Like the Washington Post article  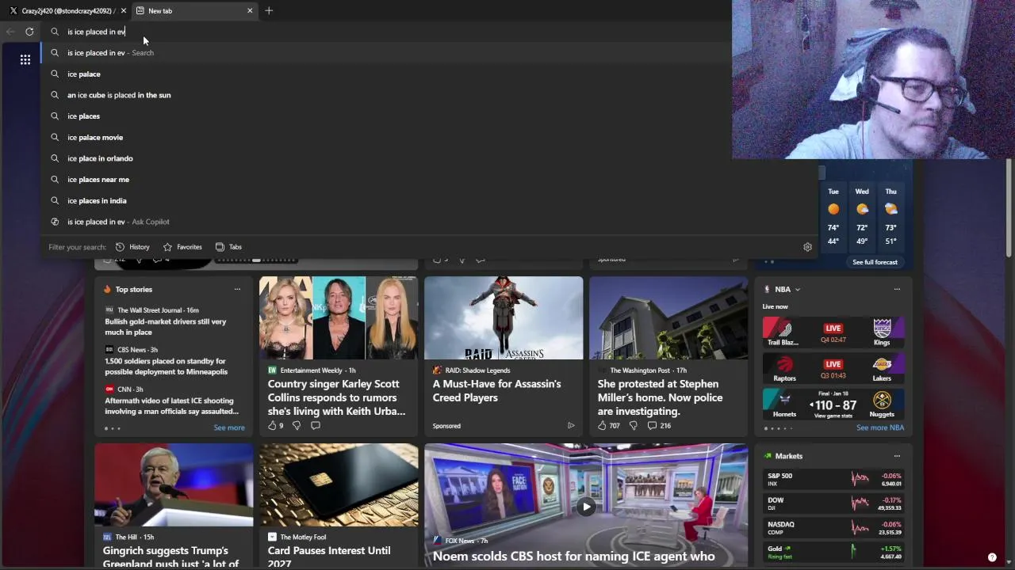(602, 426)
